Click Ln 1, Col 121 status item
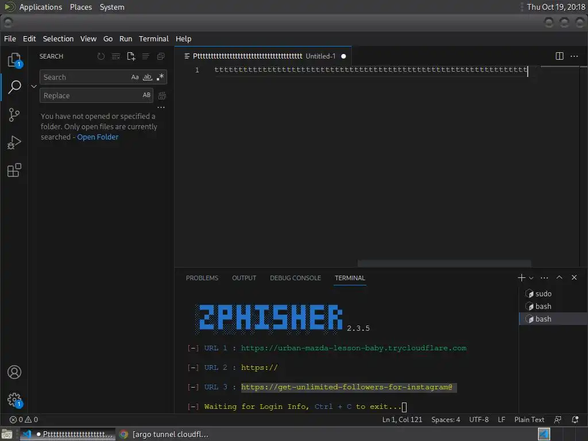Screen dimensions: 588x441 (x=402, y=420)
